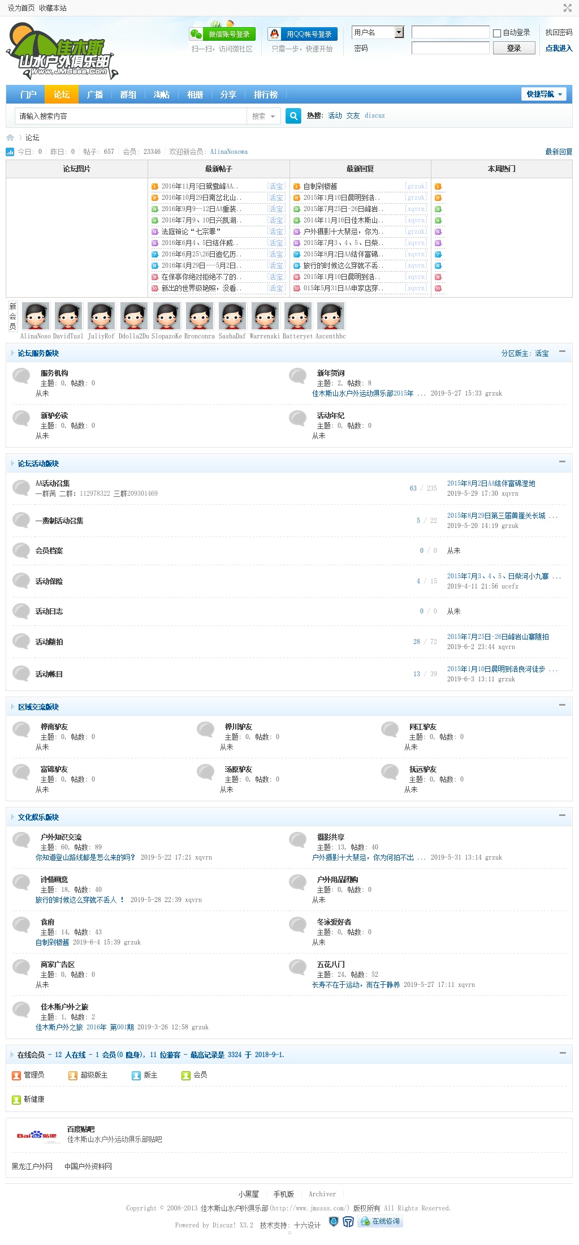Click 收藏本站 at top
The height and width of the screenshot is (1245, 579).
click(x=53, y=8)
